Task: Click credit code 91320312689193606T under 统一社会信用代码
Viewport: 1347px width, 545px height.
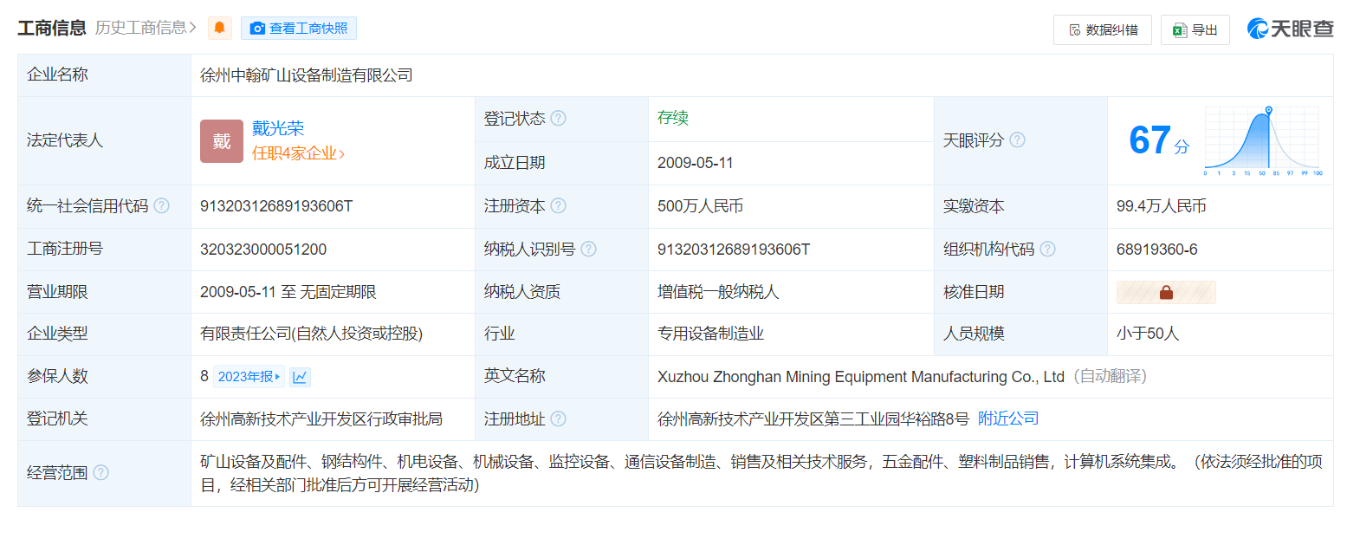Action: pos(276,206)
